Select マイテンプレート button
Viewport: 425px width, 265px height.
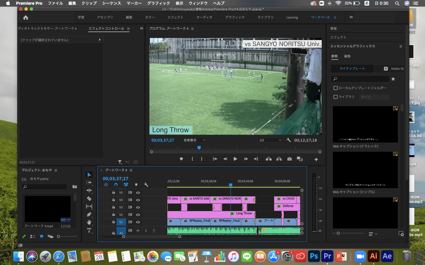[352, 69]
